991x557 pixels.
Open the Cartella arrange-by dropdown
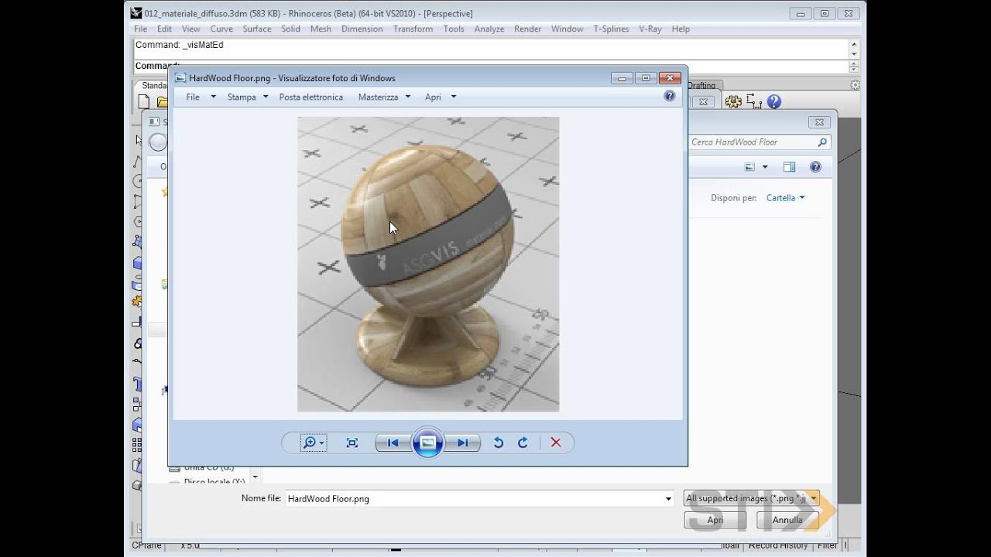pyautogui.click(x=785, y=198)
